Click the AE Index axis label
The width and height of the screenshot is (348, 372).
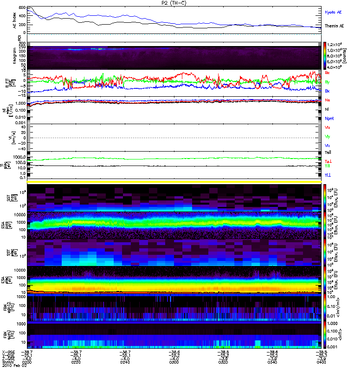click(15, 20)
